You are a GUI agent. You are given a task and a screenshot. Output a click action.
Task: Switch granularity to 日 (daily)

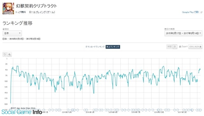(175, 47)
